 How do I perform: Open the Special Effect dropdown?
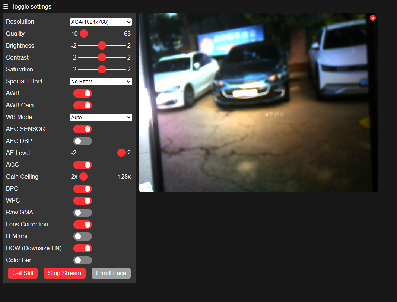(101, 82)
